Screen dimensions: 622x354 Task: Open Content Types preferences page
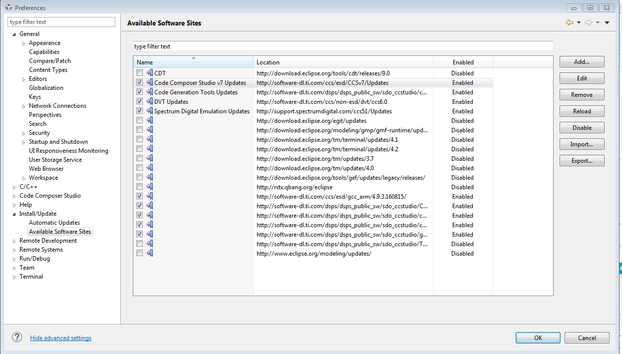48,70
